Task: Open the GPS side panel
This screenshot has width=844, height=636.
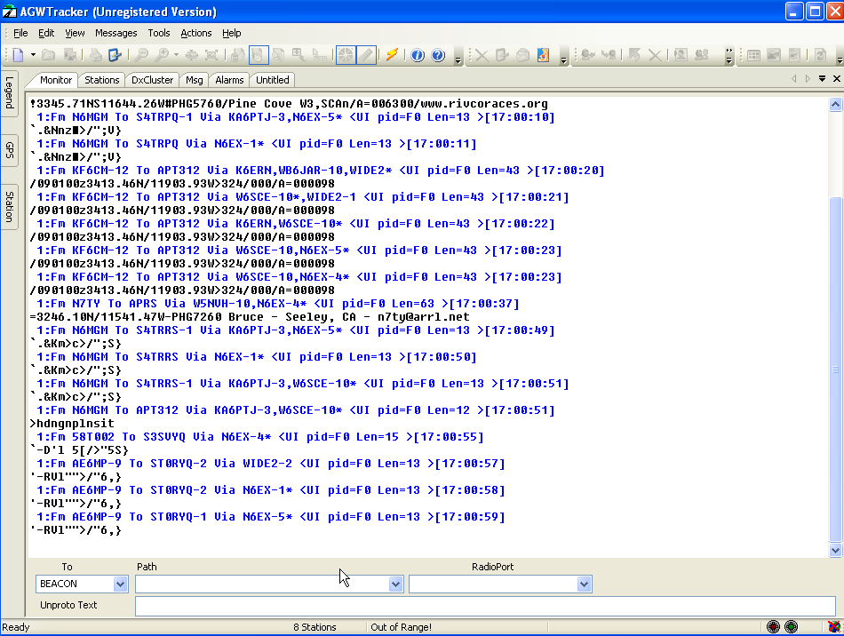Action: [9, 150]
